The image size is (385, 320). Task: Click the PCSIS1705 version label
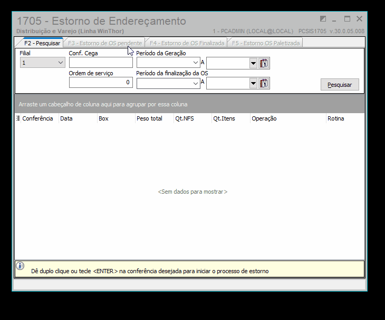332,32
